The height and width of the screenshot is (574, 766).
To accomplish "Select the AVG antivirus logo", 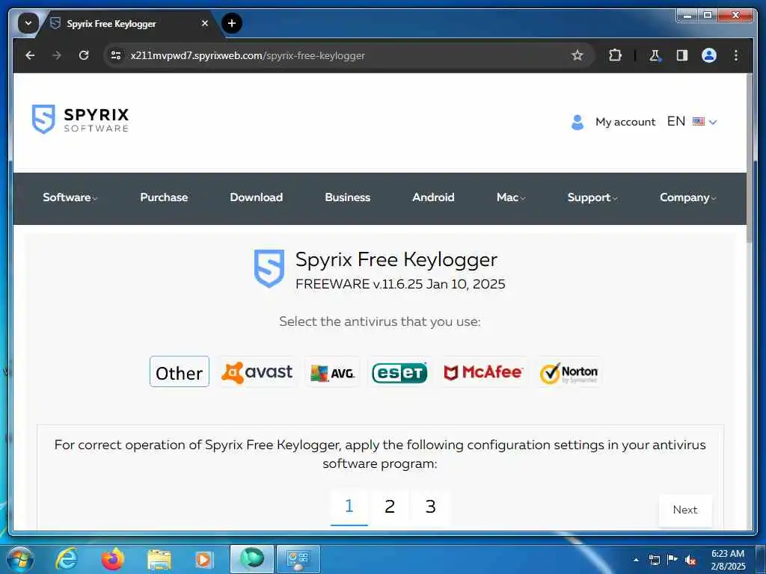I will [x=332, y=373].
